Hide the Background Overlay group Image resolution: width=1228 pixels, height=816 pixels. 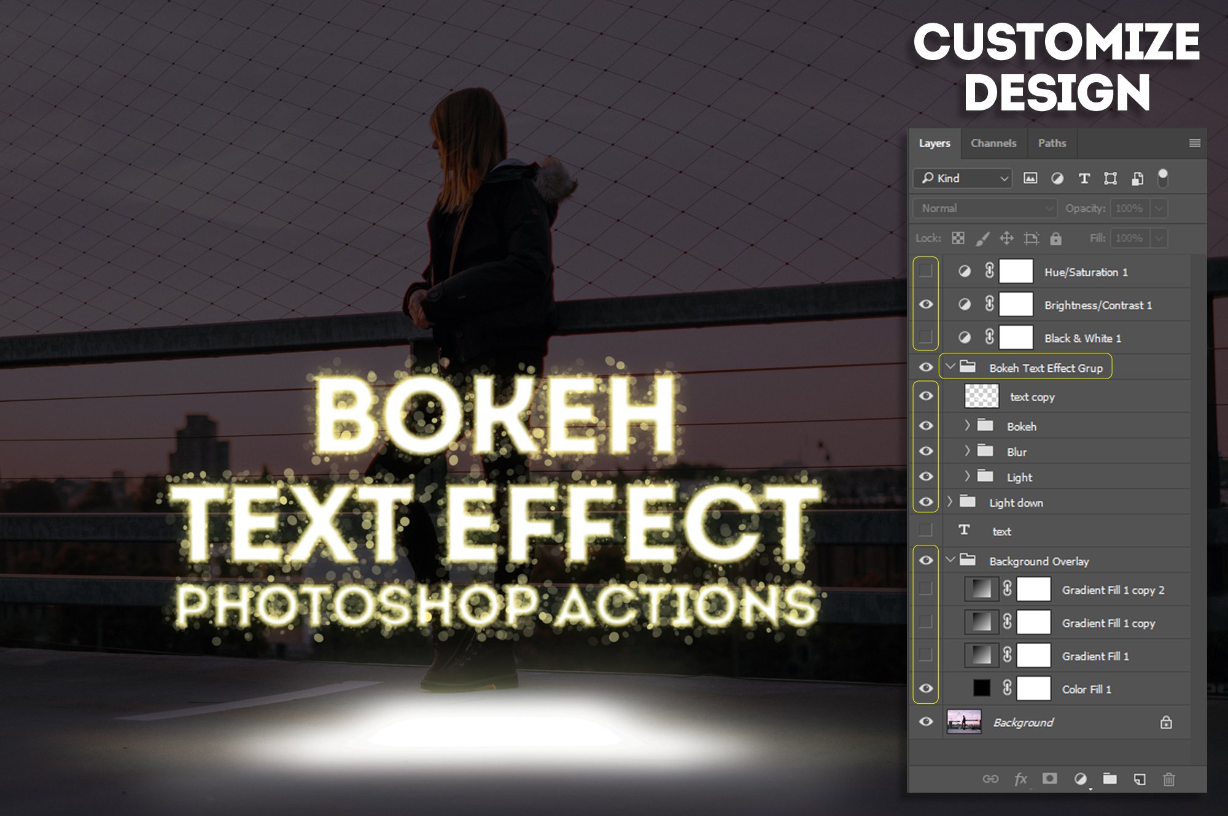point(926,560)
